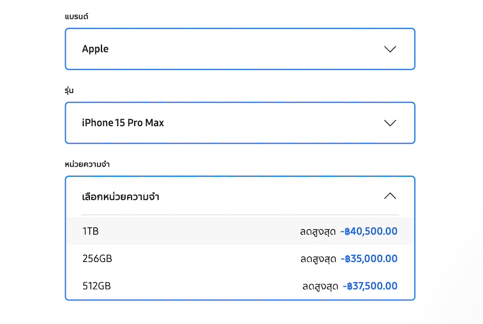Click the Apple text in the brand field
This screenshot has height=324, width=483.
tap(95, 49)
